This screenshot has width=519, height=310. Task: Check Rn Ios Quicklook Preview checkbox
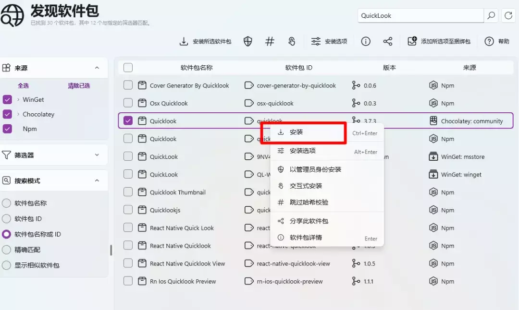pyautogui.click(x=128, y=281)
